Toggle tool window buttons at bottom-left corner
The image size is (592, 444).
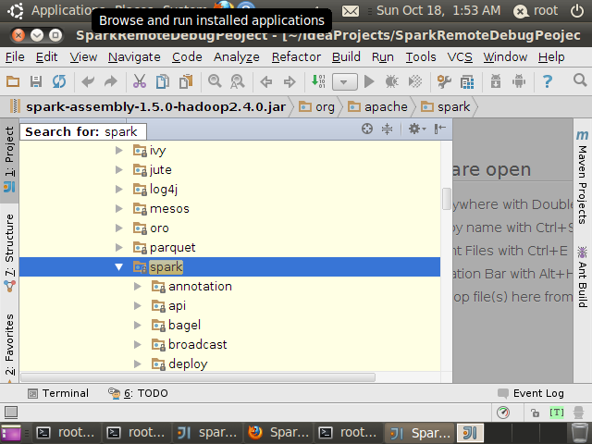(x=11, y=413)
